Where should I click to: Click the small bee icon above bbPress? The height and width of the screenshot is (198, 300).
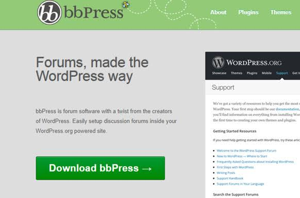click(126, 5)
